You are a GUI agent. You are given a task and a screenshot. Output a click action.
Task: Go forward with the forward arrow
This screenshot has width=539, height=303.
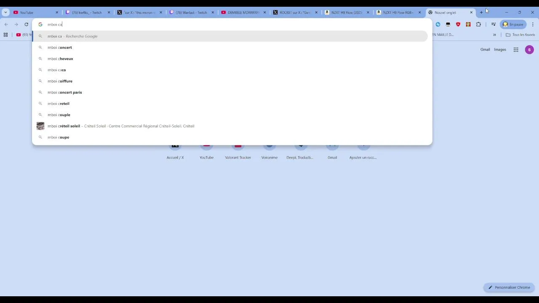(x=16, y=24)
